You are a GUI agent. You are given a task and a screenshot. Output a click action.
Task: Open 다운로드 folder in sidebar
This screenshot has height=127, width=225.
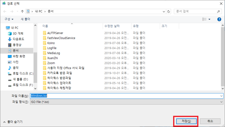pos(18,39)
